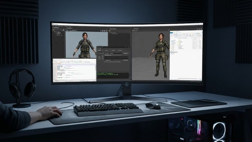The image size is (252, 142).
Task: Open the combo box in the dark dialog
Action: [113, 55]
